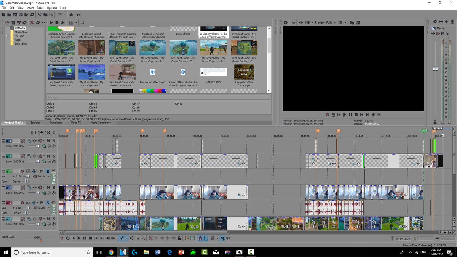This screenshot has height=257, width=457.
Task: Start media preview in Project Media toolbar
Action: (51, 22)
